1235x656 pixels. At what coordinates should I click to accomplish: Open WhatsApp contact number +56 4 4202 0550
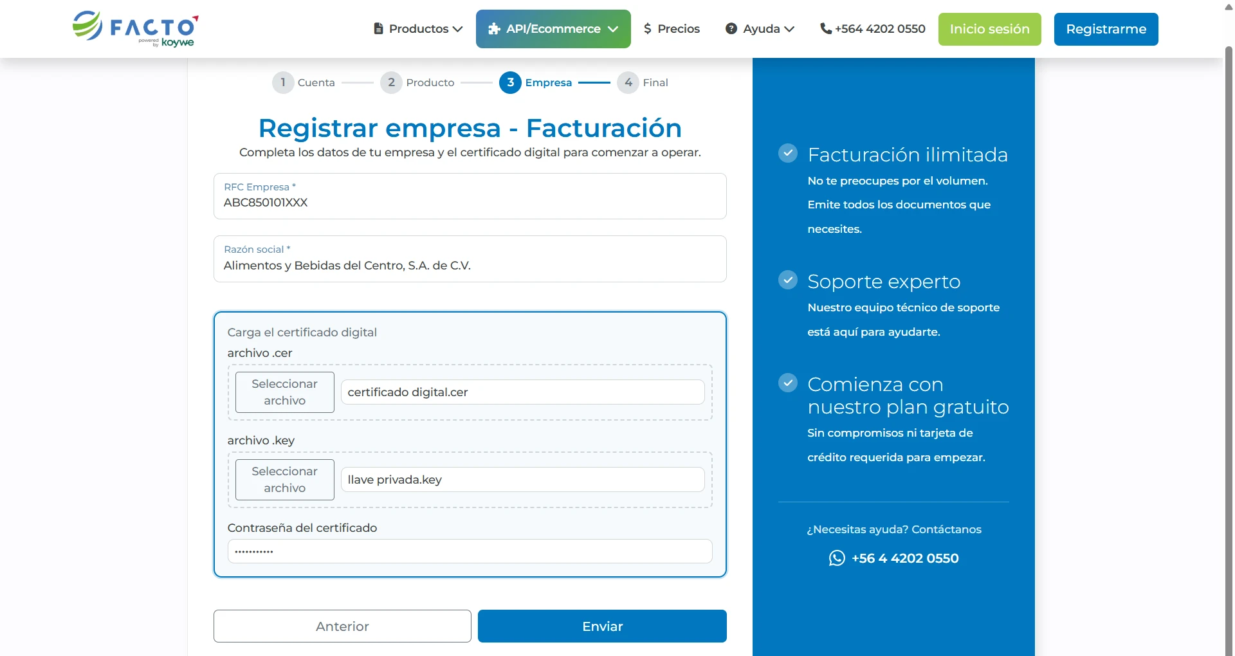pos(894,558)
